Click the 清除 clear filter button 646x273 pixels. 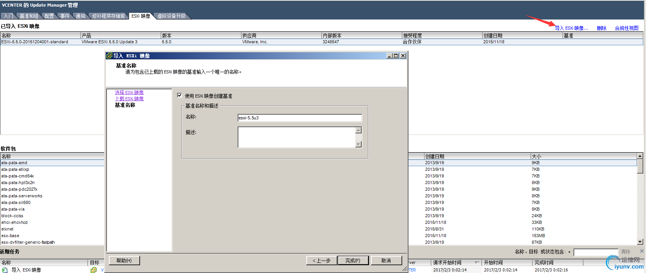click(x=626, y=252)
